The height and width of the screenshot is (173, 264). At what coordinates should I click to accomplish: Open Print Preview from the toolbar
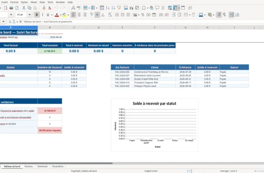(17, 8)
